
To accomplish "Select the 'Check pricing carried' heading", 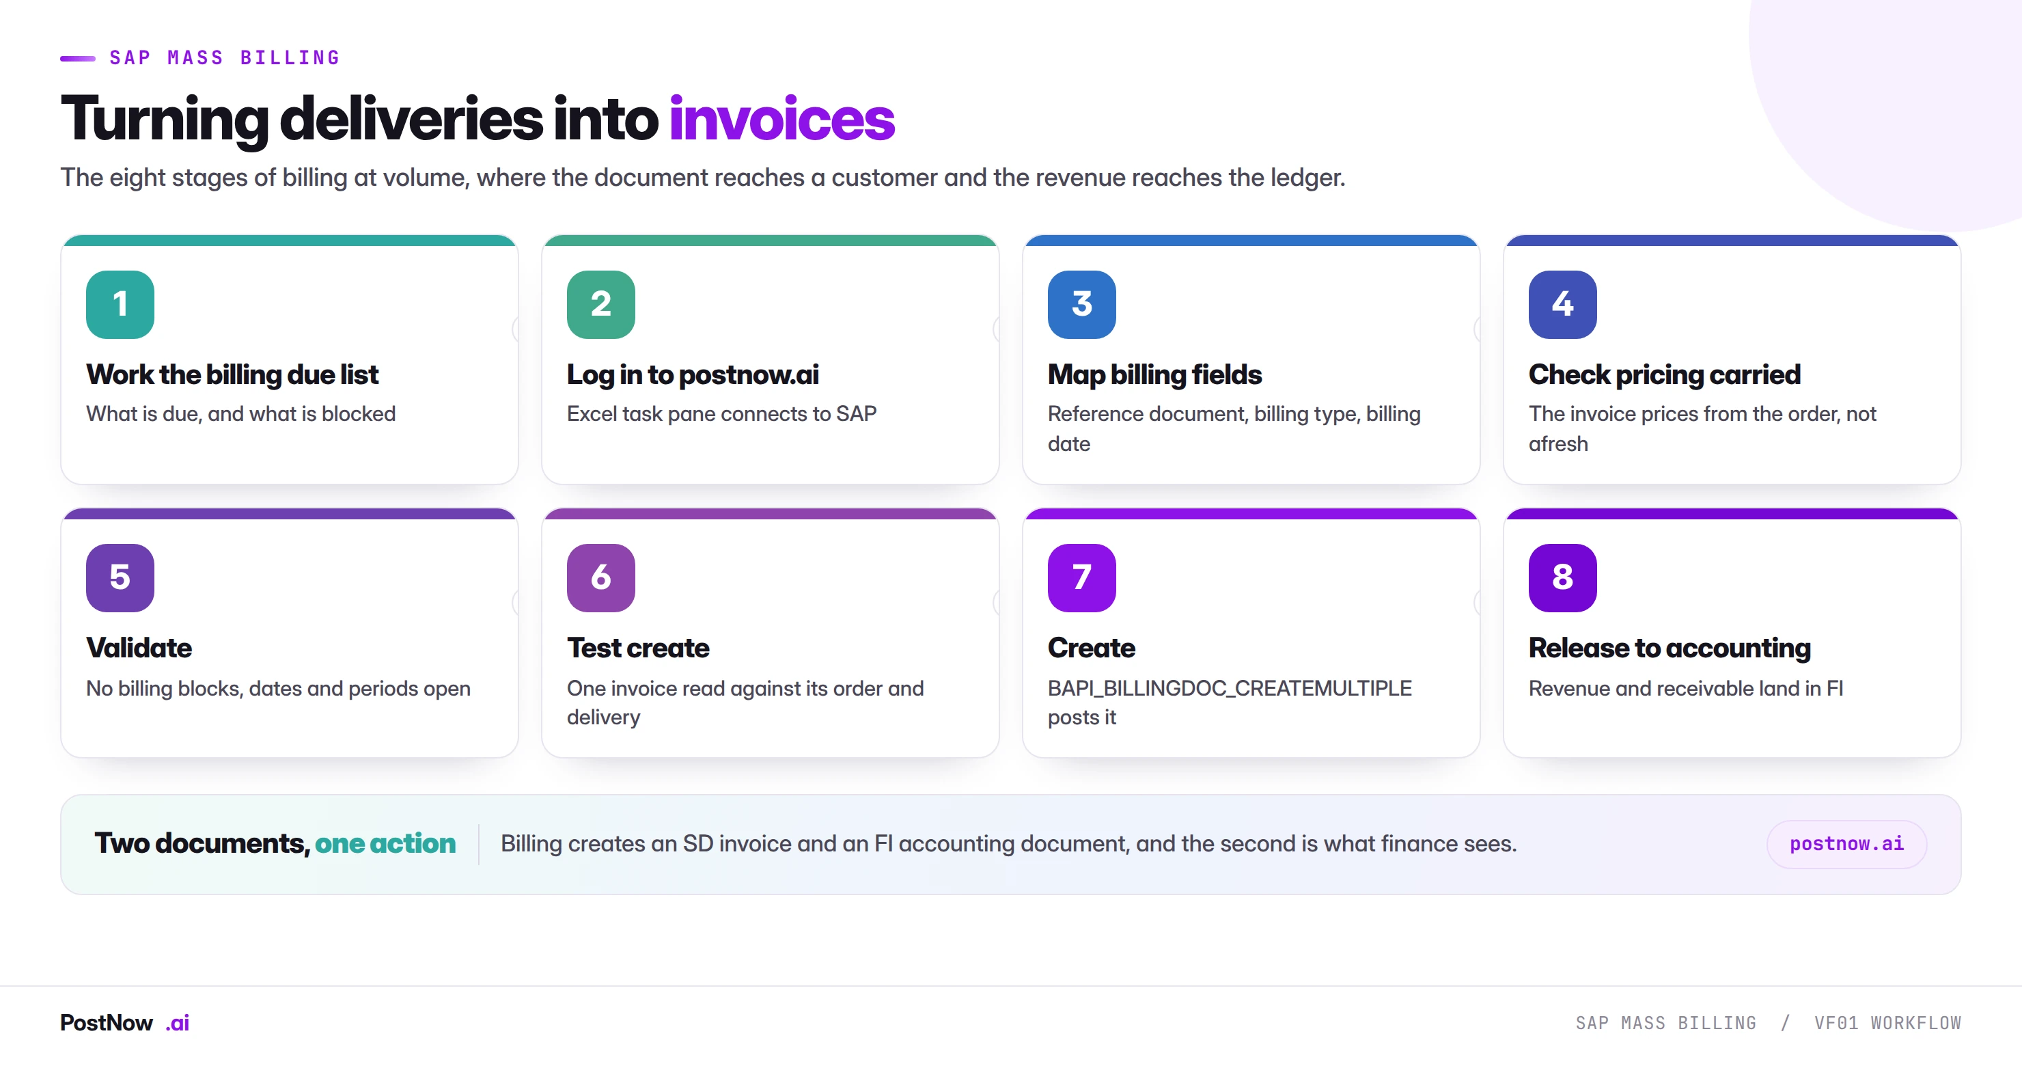I will point(1664,374).
